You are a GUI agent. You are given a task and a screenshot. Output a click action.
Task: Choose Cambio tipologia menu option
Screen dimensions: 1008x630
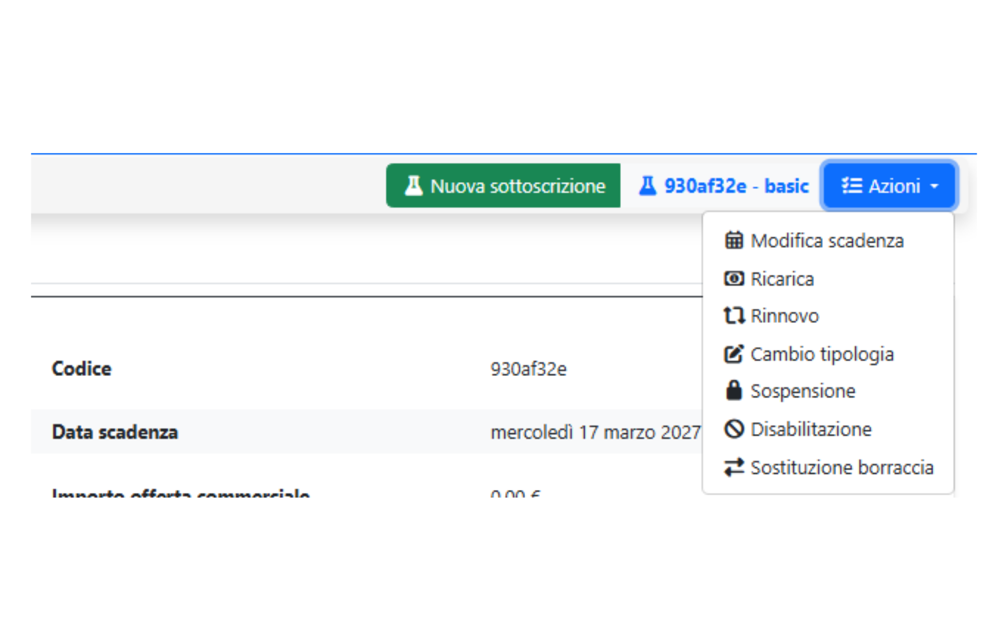pyautogui.click(x=822, y=354)
